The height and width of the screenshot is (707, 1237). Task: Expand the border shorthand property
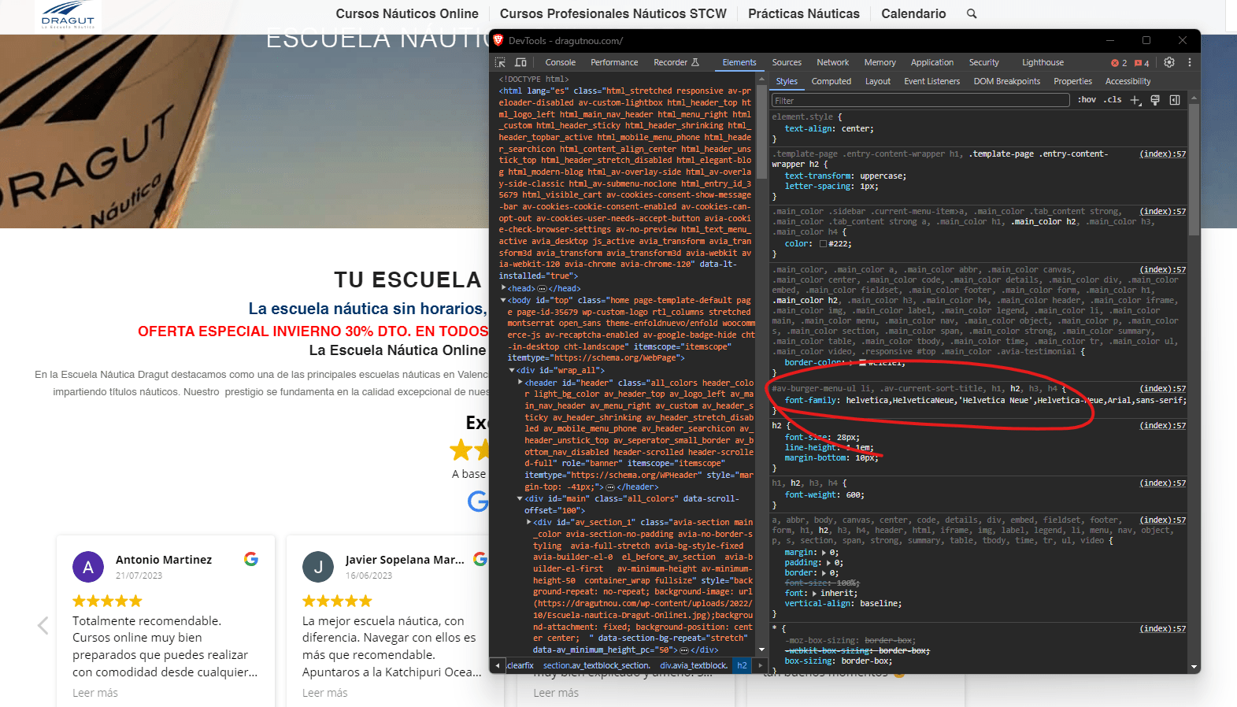824,573
